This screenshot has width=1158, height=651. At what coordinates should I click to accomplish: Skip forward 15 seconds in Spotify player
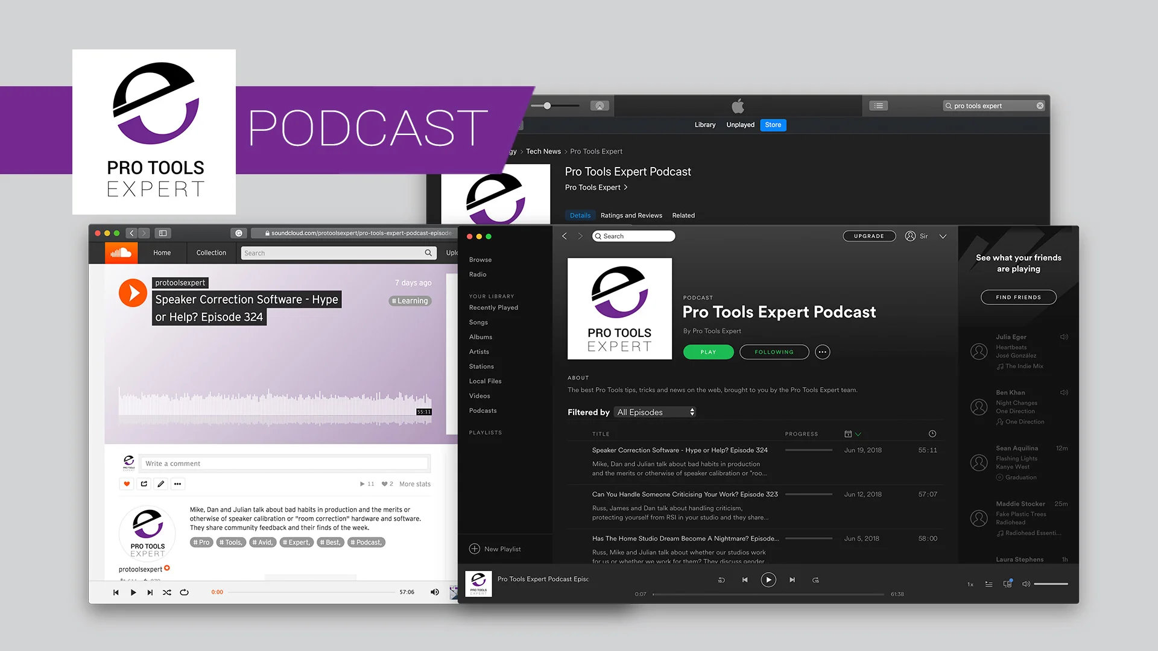click(x=815, y=580)
